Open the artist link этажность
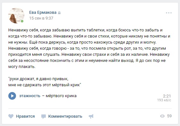 point(30,96)
